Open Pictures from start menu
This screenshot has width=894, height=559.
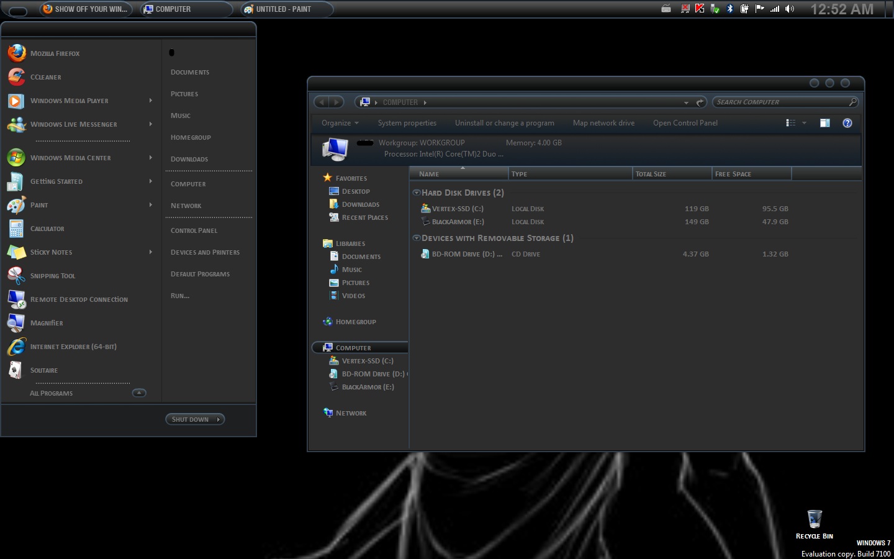(184, 94)
